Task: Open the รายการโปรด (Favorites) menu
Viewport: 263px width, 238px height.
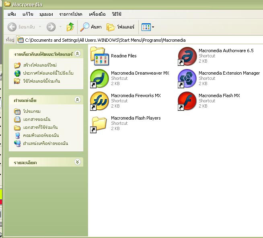Action: pyautogui.click(x=71, y=14)
